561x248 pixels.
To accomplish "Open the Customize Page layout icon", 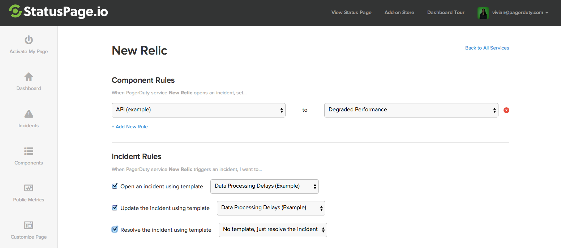I will tap(29, 225).
